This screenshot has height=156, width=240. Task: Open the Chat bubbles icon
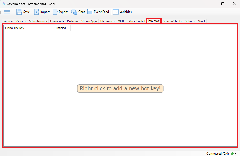click(x=75, y=12)
